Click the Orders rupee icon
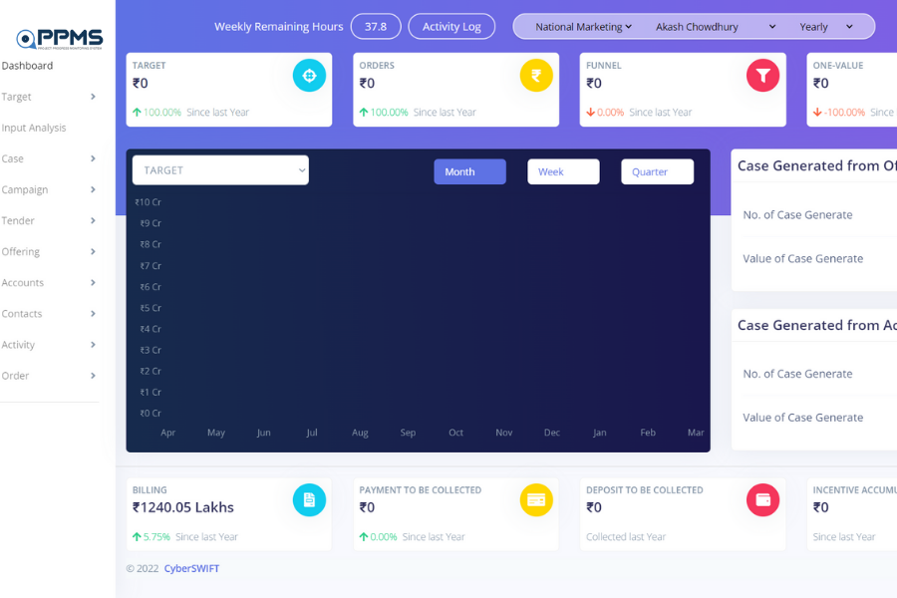Image resolution: width=897 pixels, height=598 pixels. [536, 76]
